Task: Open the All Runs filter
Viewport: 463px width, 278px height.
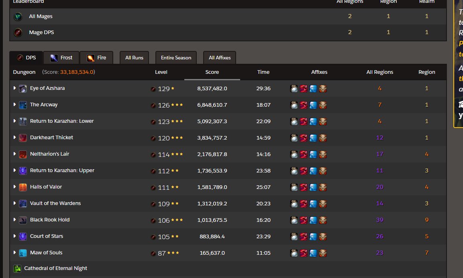Action: tap(134, 57)
